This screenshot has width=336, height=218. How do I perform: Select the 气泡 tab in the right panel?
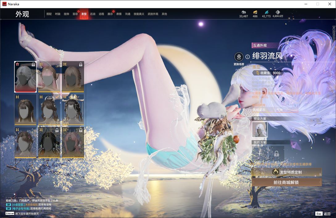coord(280,110)
